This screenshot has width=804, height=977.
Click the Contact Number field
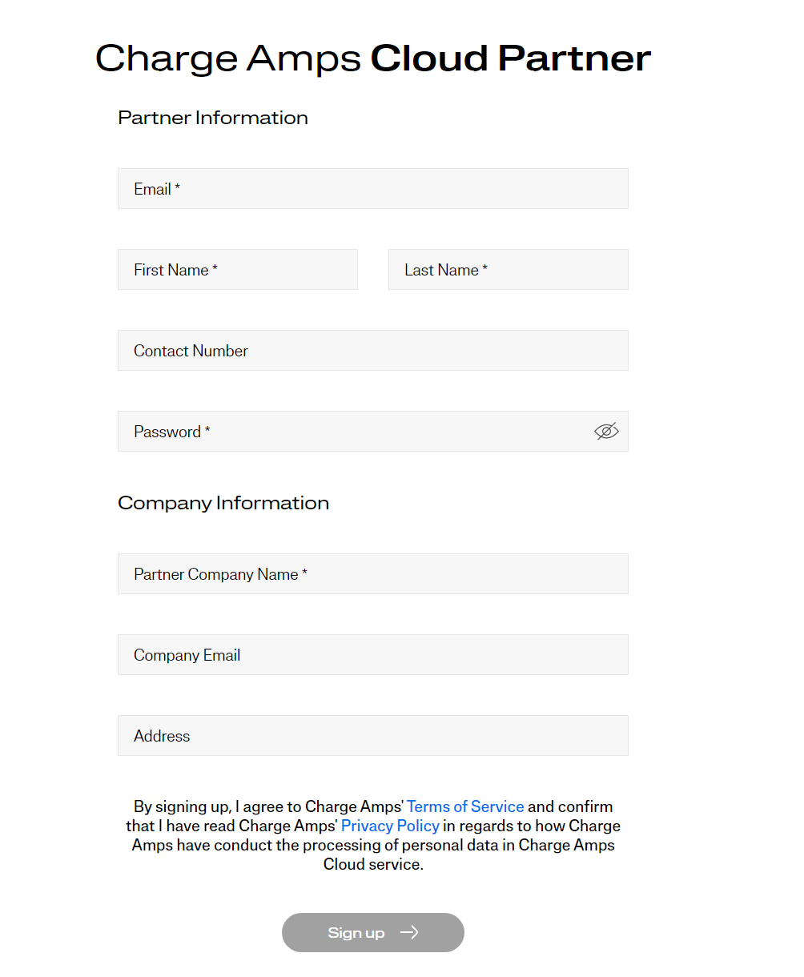click(x=372, y=351)
